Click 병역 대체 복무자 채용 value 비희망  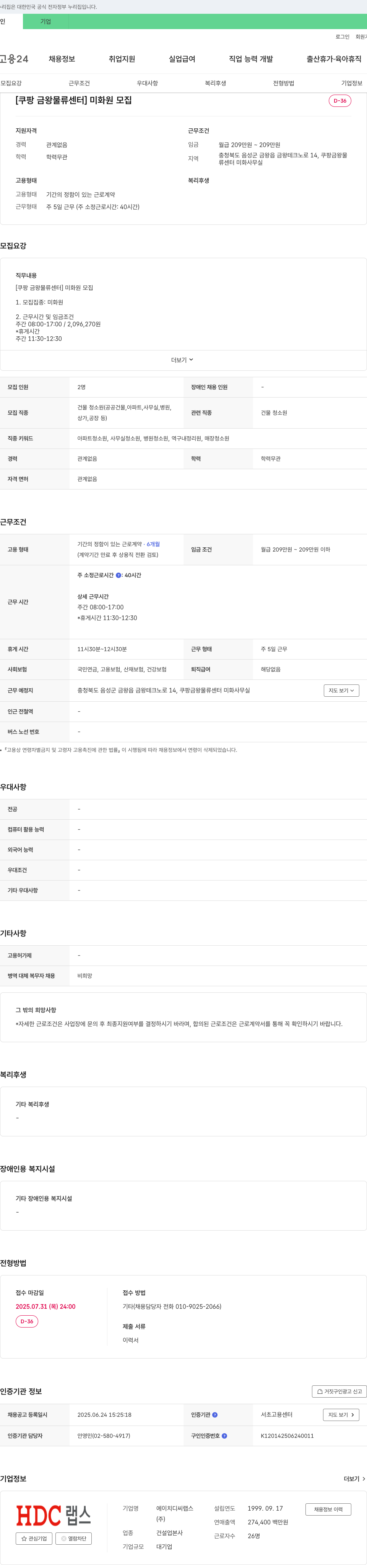coord(85,976)
